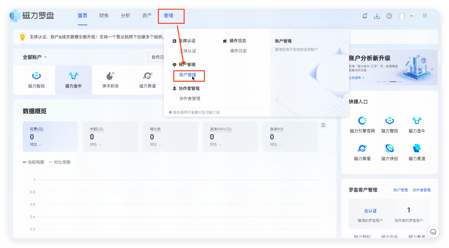Screen dimensions: 449x248
Task: Select 操作日志 submenu item
Action: tap(238, 51)
